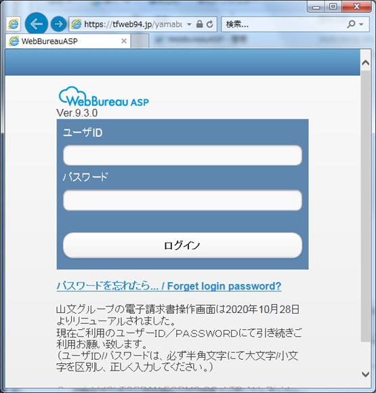
Task: Click the address bar URL text
Action: (133, 24)
